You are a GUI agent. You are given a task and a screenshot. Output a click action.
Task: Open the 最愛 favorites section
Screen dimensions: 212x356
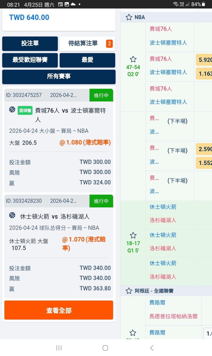click(87, 60)
